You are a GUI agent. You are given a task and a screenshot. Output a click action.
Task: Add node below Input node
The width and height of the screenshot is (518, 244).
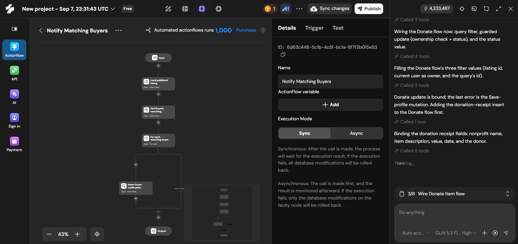point(158,66)
